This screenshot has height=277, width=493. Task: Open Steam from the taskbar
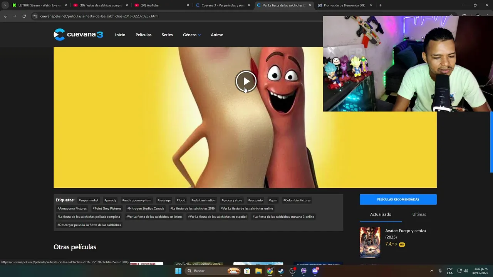pos(281,271)
